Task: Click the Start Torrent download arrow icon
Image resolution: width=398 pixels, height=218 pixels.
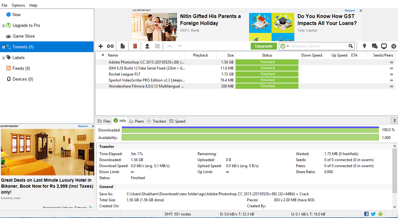Action: tap(147, 46)
